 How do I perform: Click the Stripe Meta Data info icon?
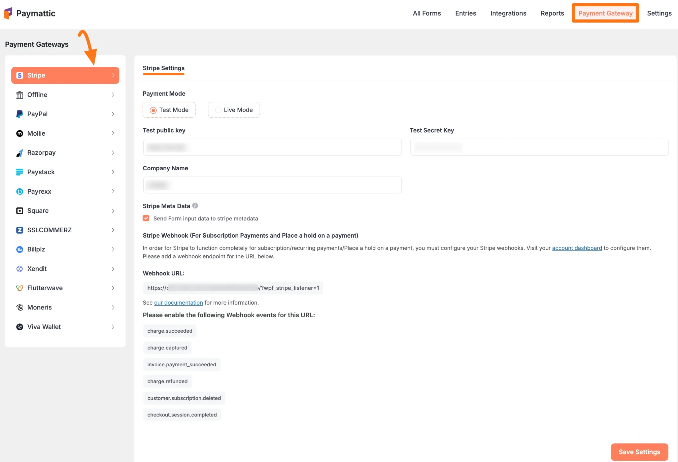click(195, 206)
